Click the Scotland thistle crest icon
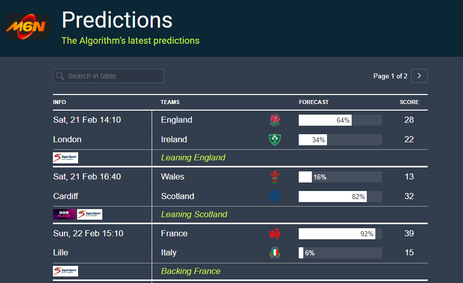The image size is (463, 283). pyautogui.click(x=275, y=196)
